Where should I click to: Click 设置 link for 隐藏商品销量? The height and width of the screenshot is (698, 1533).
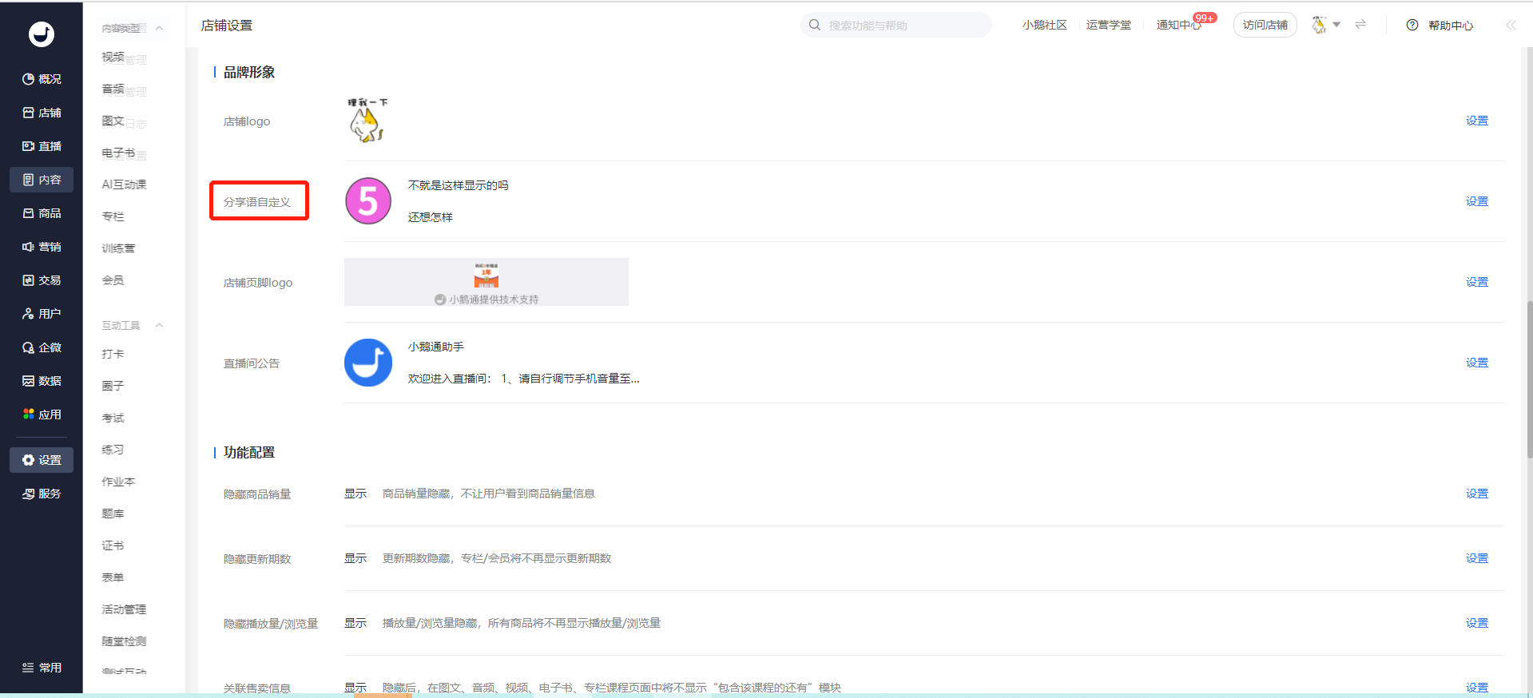pyautogui.click(x=1476, y=494)
